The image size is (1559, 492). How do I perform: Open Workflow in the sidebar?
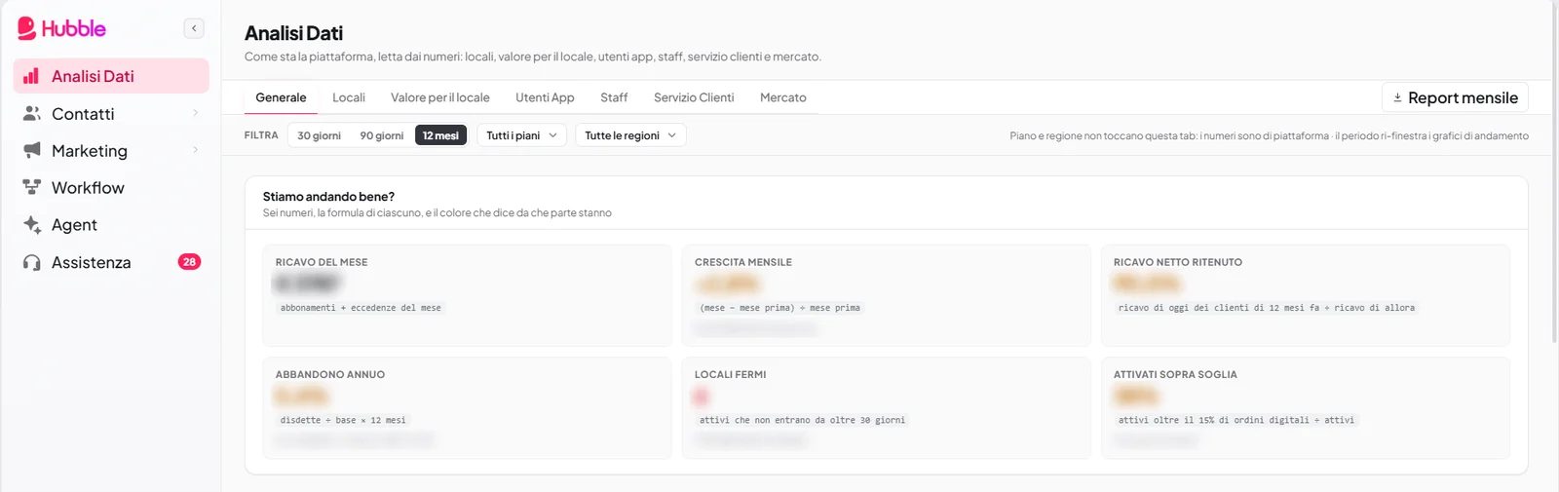click(x=111, y=187)
